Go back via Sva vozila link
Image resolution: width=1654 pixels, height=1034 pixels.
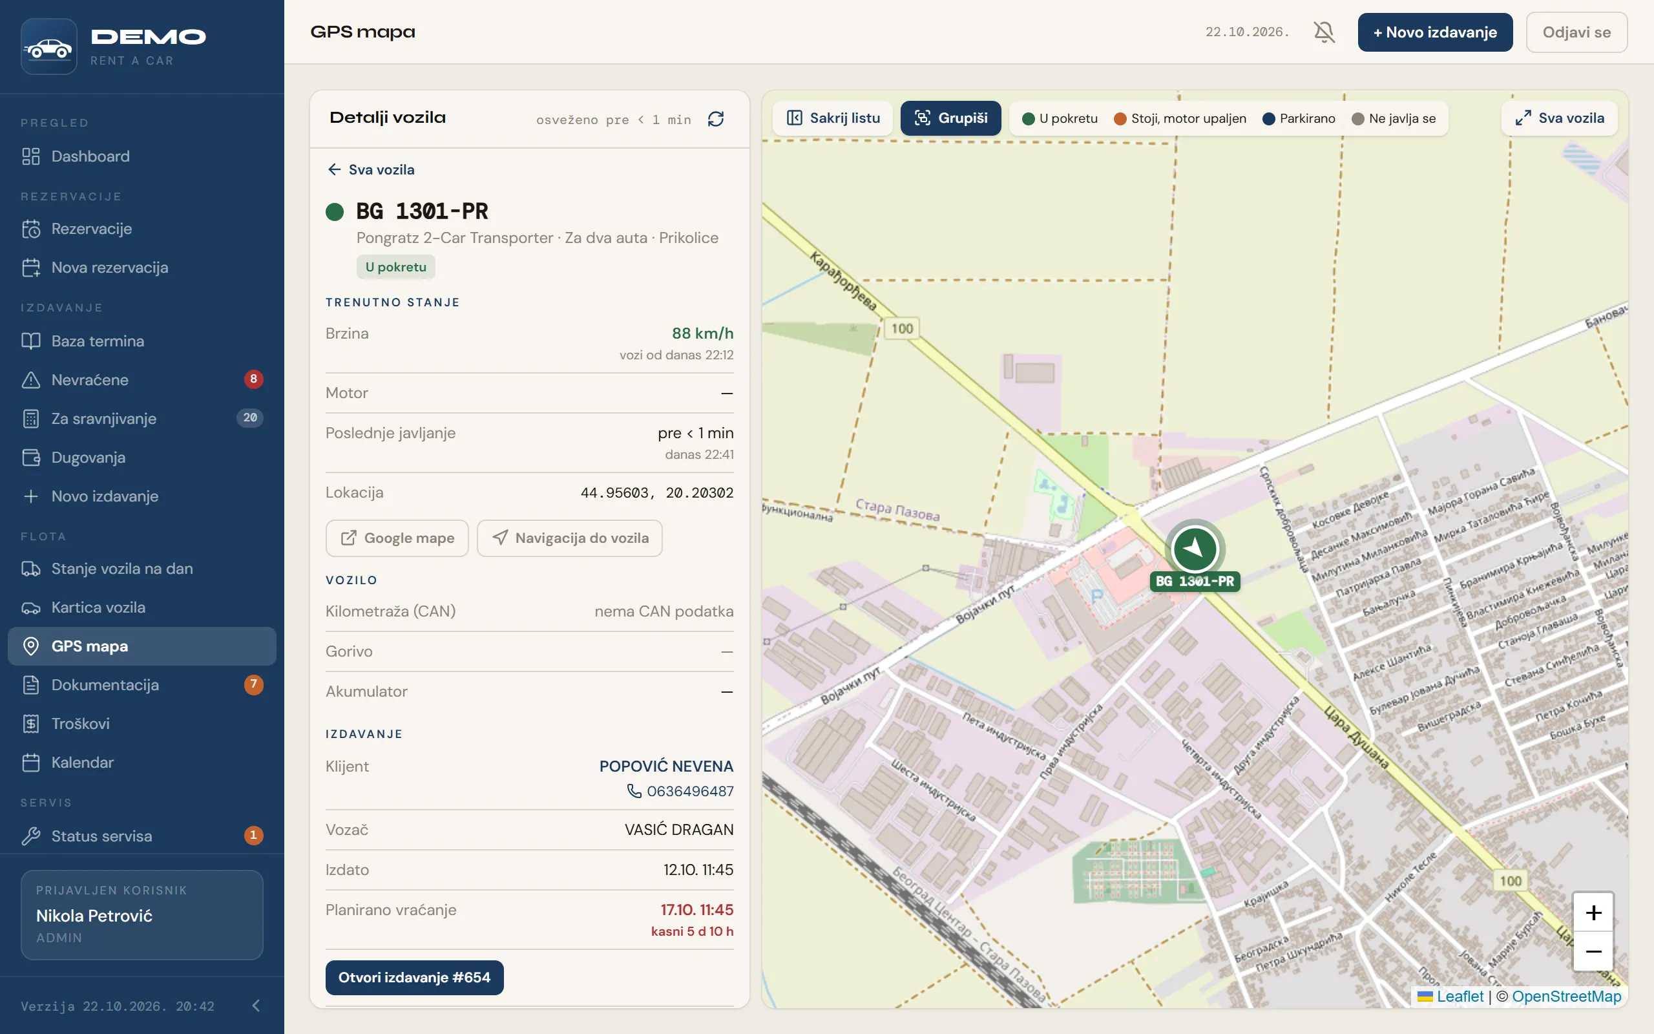(371, 169)
